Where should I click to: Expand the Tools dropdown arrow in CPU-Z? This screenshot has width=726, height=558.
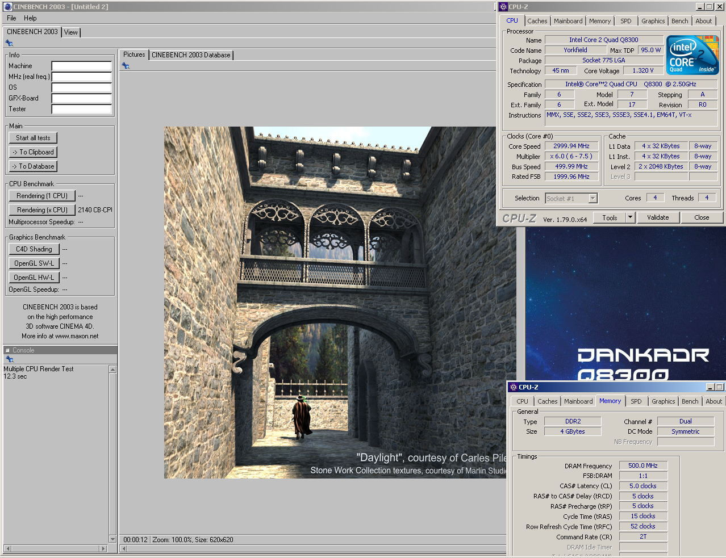click(x=630, y=217)
